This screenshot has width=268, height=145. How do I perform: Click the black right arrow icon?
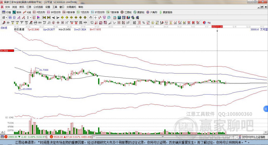click(x=58, y=18)
